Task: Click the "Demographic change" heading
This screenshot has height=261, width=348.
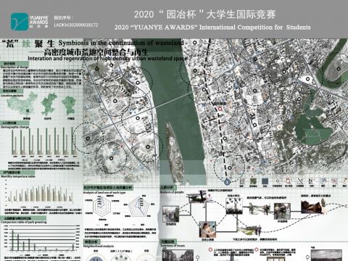Action: click(x=14, y=127)
